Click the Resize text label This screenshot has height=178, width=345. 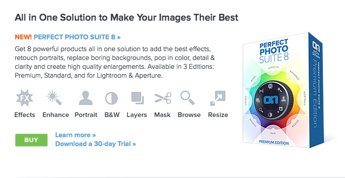(x=218, y=115)
